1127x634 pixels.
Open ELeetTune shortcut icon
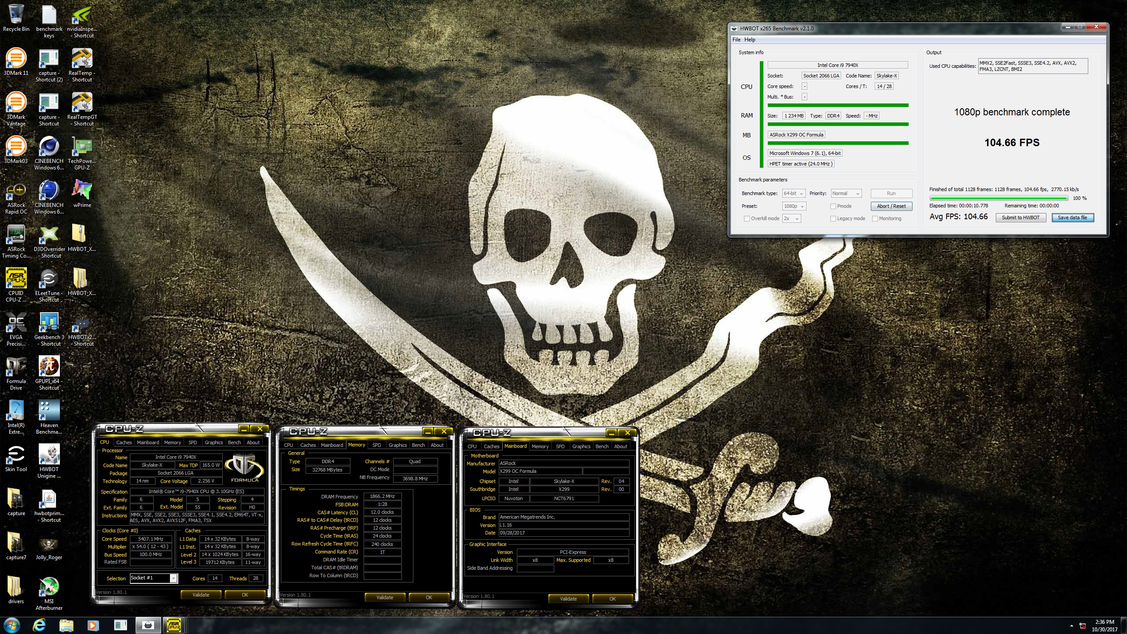(49, 285)
